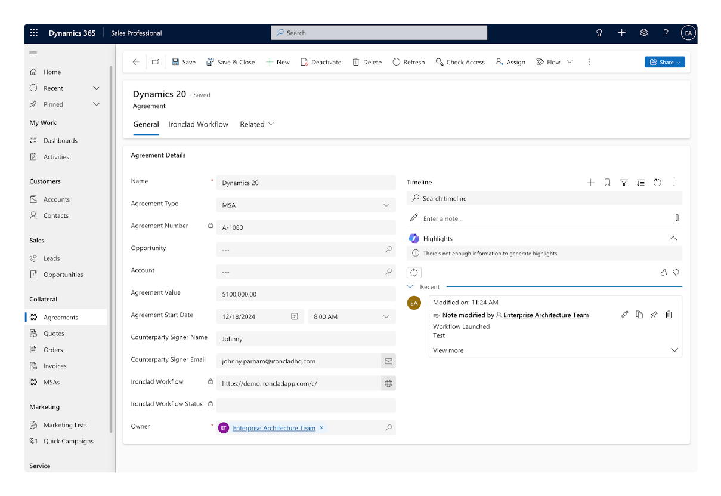Image resolution: width=721 pixels, height=496 pixels.
Task: Open the timeline filter funnel icon
Action: pos(624,183)
